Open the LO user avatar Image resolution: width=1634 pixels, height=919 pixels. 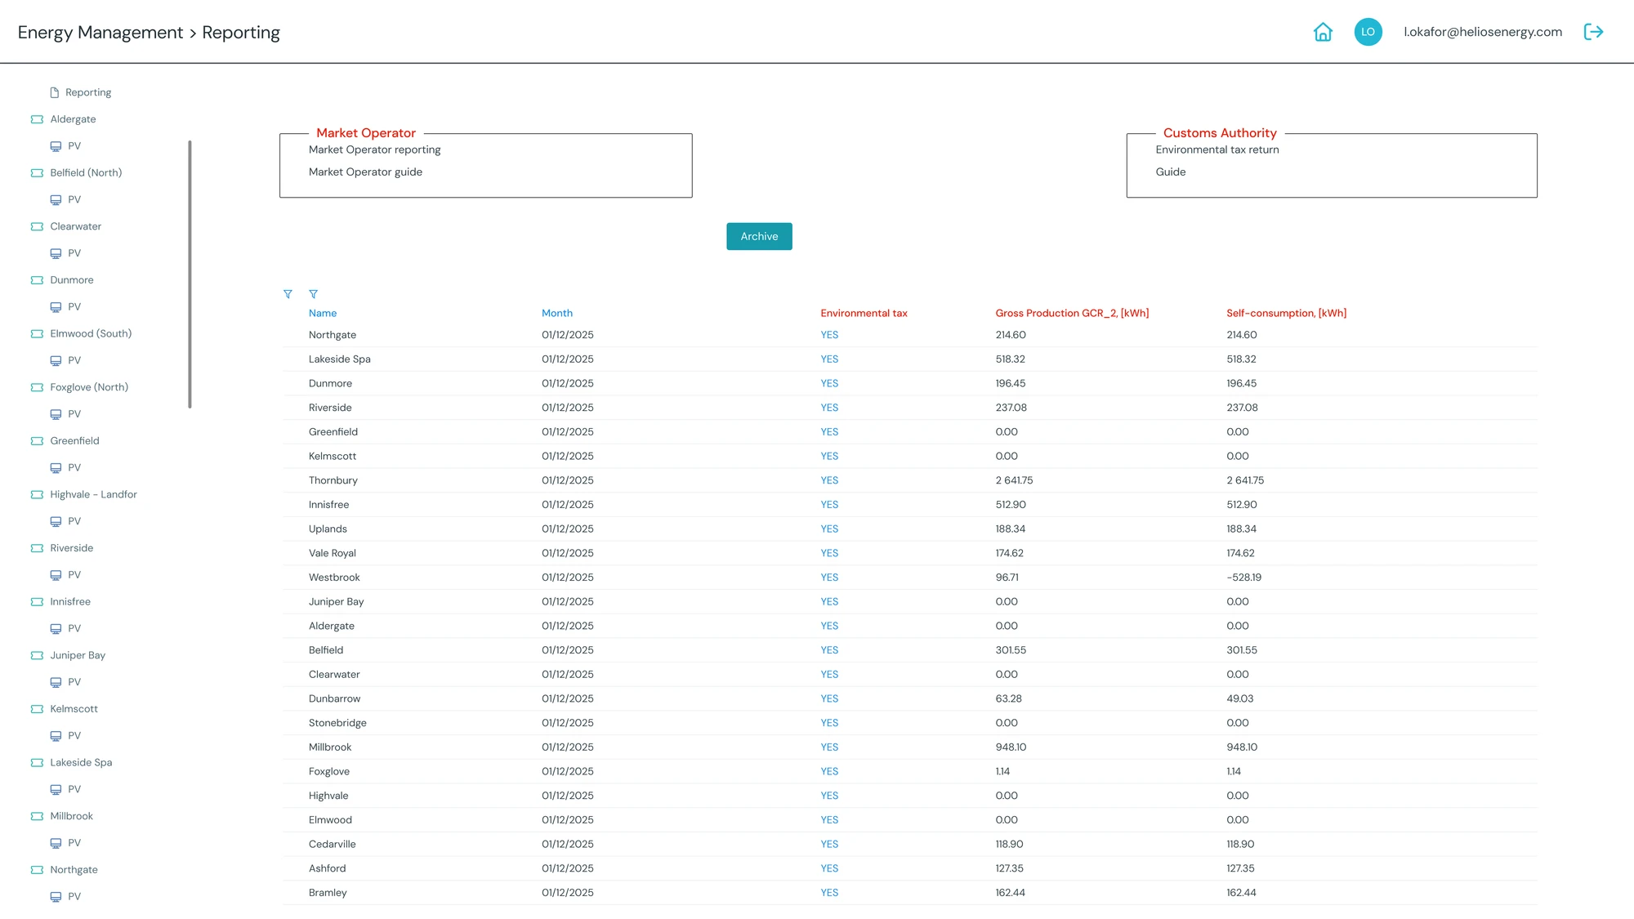point(1368,32)
